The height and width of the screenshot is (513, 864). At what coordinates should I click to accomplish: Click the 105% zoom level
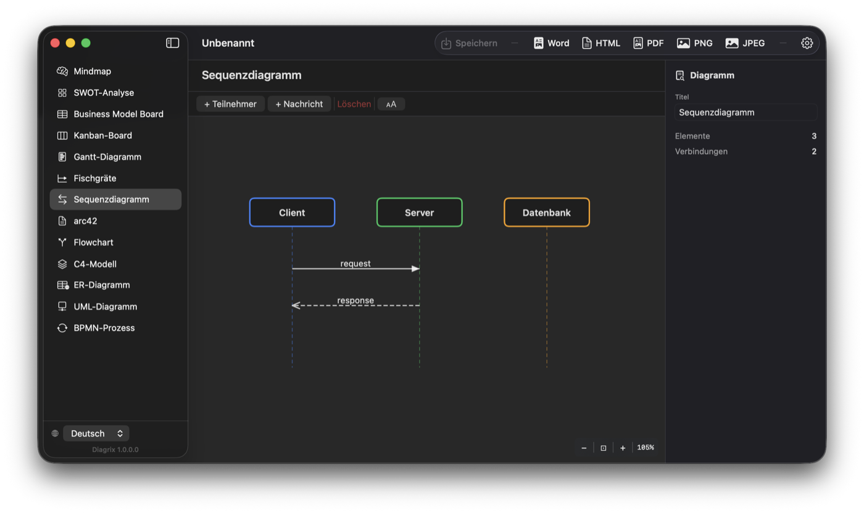coord(646,448)
